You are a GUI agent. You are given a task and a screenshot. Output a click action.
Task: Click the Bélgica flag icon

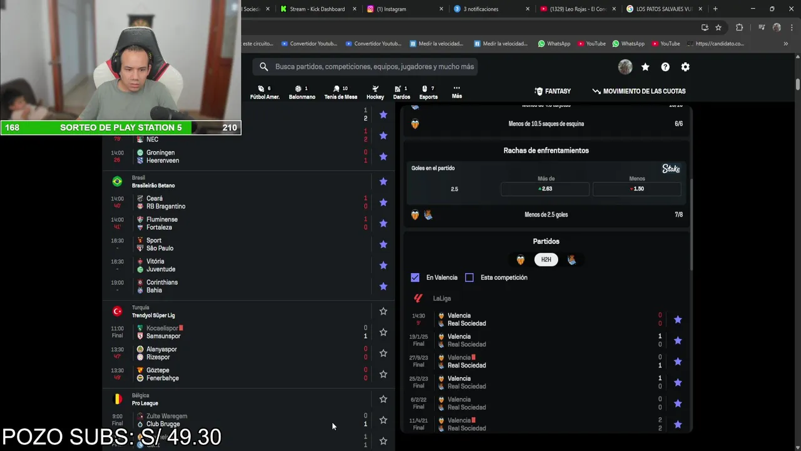click(x=117, y=399)
